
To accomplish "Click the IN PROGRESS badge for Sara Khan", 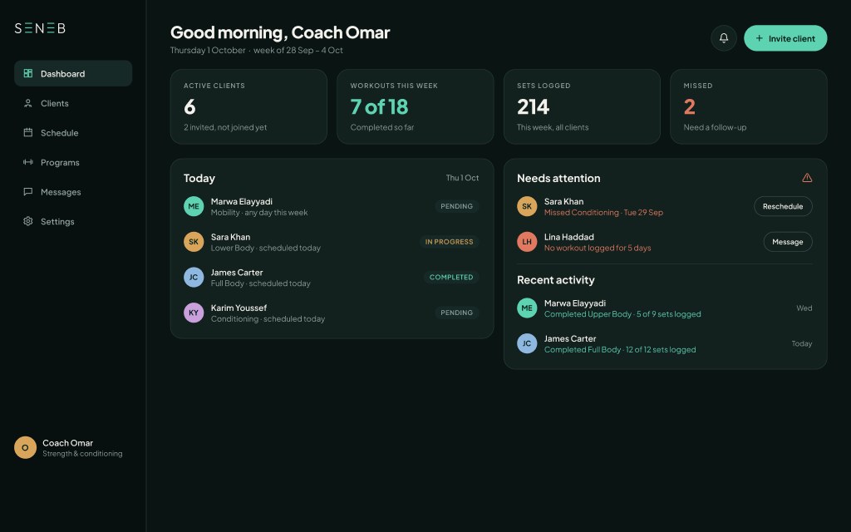I will [449, 242].
